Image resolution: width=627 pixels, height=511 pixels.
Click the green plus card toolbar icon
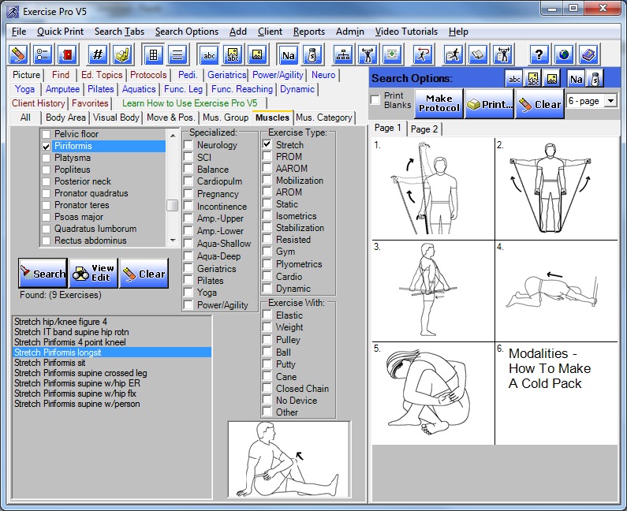[x=392, y=54]
